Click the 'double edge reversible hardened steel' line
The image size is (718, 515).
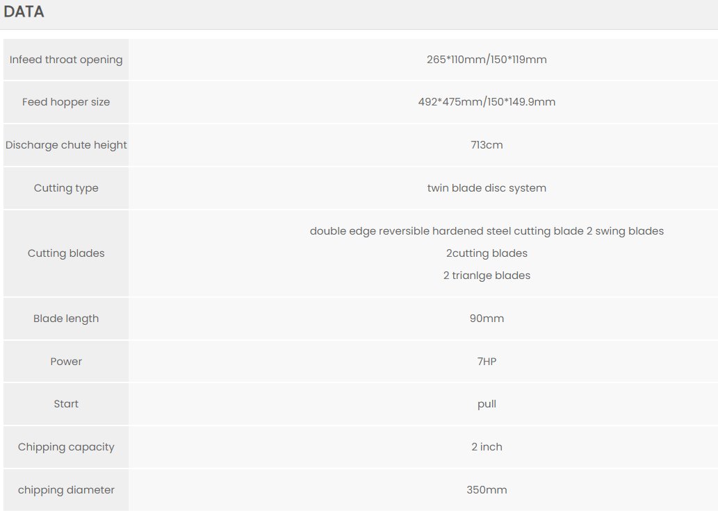tap(487, 231)
